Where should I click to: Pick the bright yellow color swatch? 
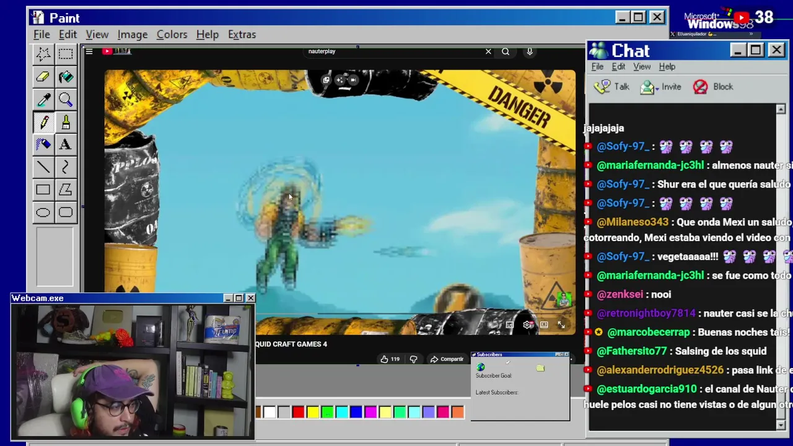313,413
